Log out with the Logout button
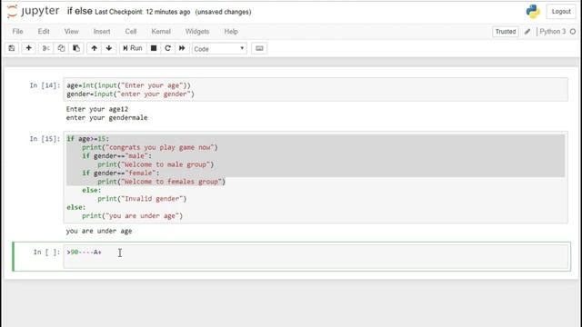The width and height of the screenshot is (582, 327). click(x=561, y=12)
